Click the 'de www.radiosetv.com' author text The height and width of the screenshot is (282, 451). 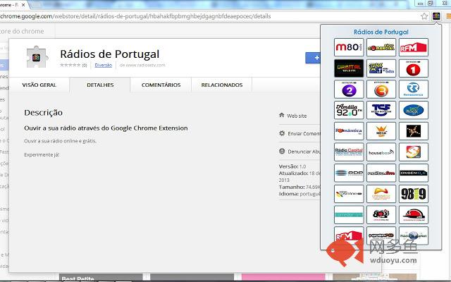point(142,65)
